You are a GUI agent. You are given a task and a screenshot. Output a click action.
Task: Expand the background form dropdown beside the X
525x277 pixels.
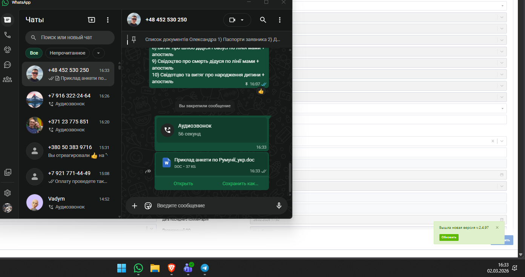[x=502, y=141]
